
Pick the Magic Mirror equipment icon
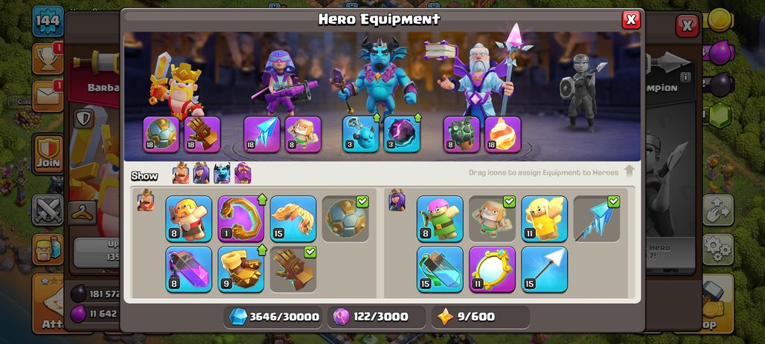(493, 270)
